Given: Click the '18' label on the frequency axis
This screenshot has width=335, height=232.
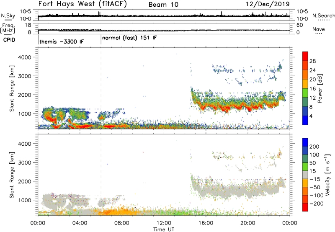Looking at the screenshot, I should 28,25.
